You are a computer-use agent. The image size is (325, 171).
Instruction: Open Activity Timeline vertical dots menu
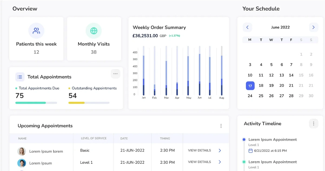click(x=313, y=124)
